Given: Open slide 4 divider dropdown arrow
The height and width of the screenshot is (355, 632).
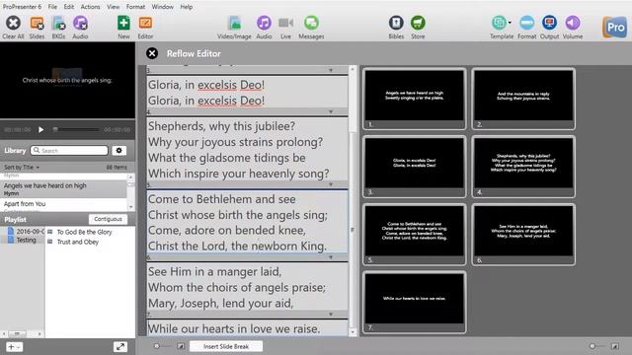Looking at the screenshot, I should pyautogui.click(x=331, y=111).
